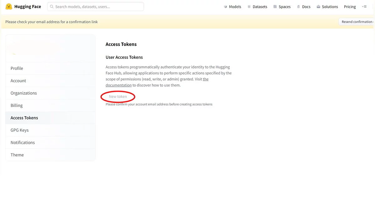This screenshot has width=375, height=211.
Task: Open Profile settings in sidebar
Action: [x=17, y=68]
